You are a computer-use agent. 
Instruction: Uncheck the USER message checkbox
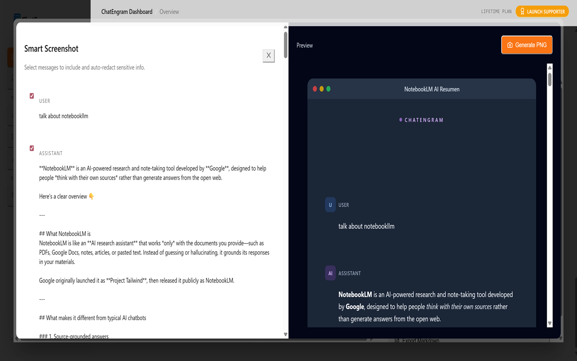[32, 96]
